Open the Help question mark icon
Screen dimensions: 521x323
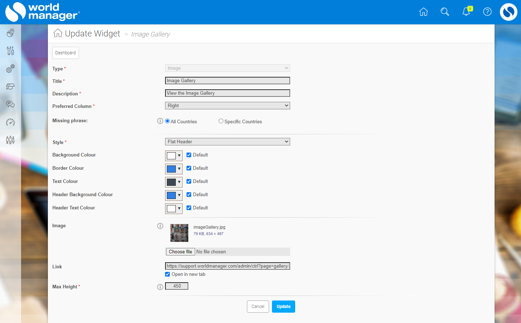487,12
